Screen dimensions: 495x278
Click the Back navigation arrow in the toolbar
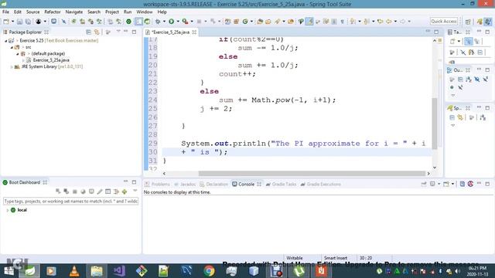pos(388,22)
